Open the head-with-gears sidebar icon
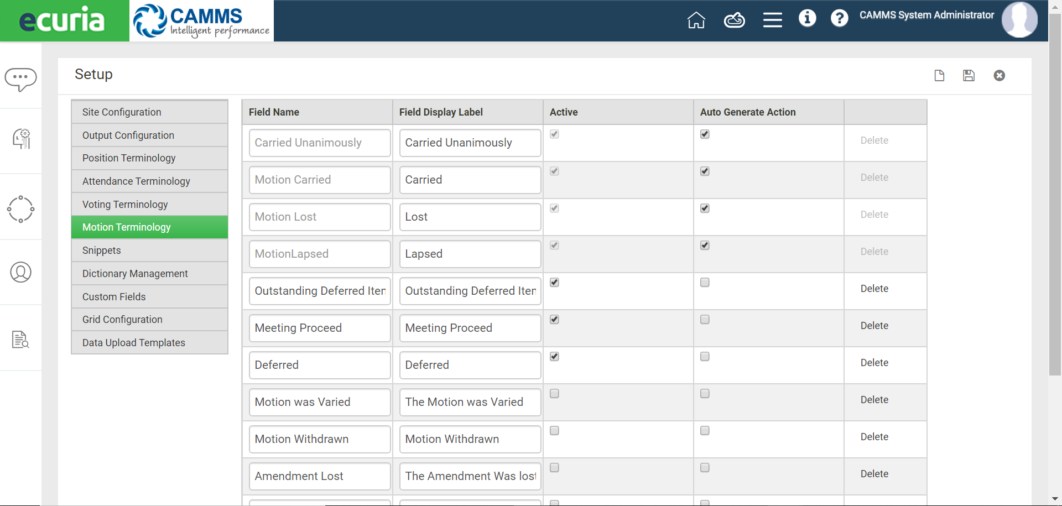This screenshot has height=506, width=1062. (x=21, y=139)
